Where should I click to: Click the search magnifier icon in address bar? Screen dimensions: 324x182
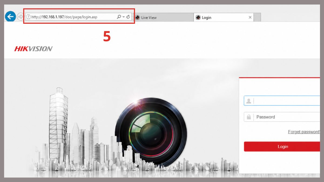pyautogui.click(x=119, y=17)
